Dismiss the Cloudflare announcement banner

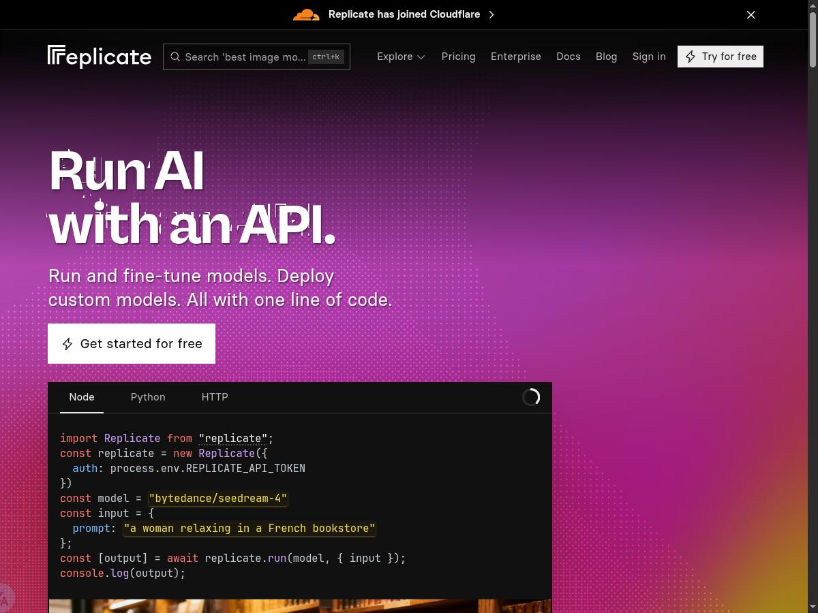pyautogui.click(x=751, y=14)
